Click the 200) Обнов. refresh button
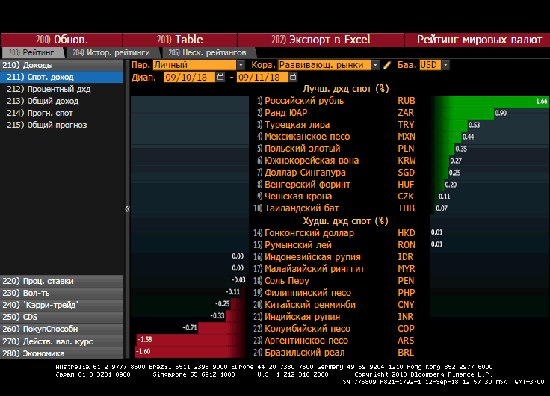Viewport: 550px width, 396px height. pyautogui.click(x=62, y=40)
